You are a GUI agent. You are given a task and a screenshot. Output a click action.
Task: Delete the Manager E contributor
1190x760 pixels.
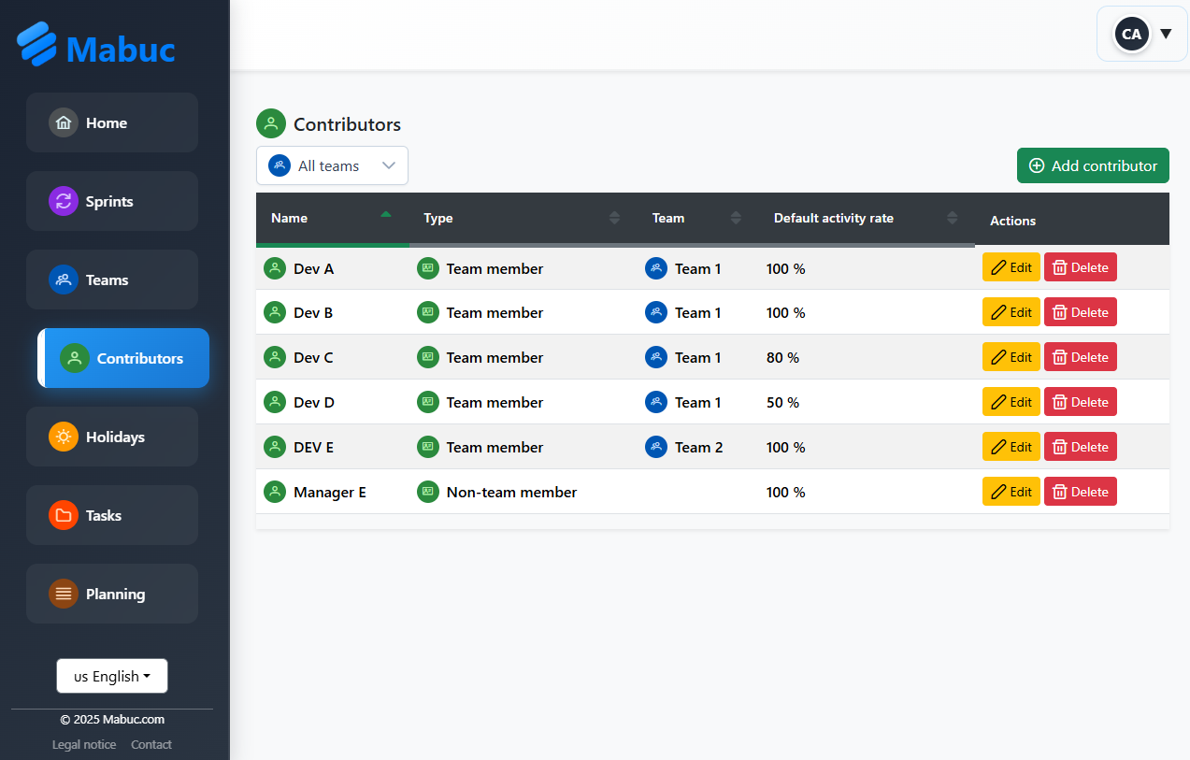[x=1080, y=491]
